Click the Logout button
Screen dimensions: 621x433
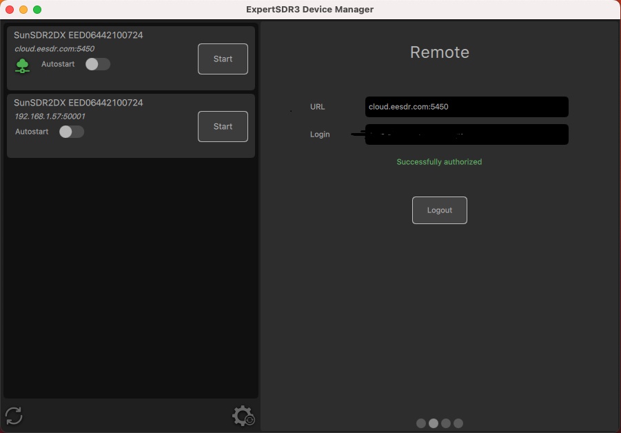click(440, 210)
